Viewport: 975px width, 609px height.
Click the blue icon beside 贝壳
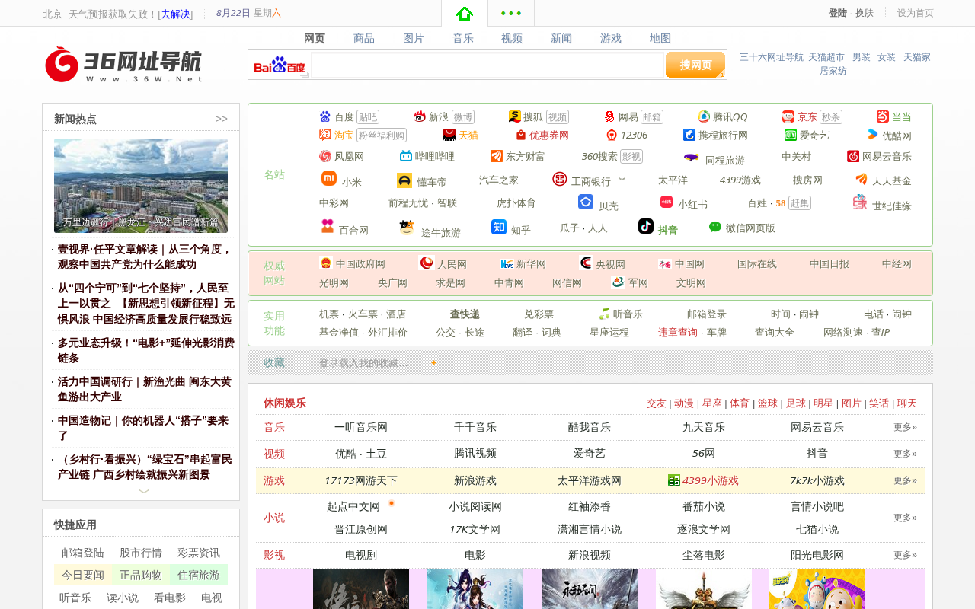point(586,202)
